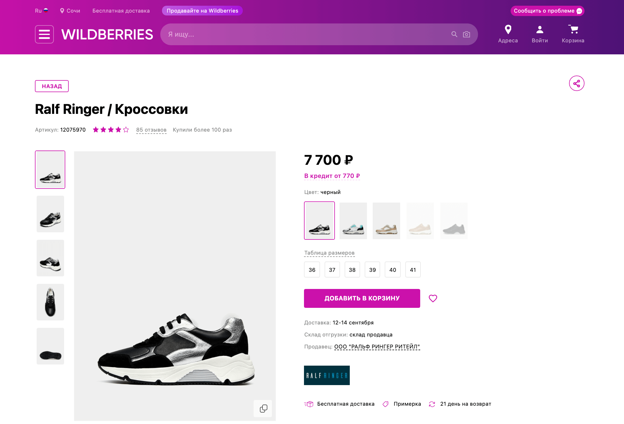This screenshot has width=624, height=424.
Task: Open the Ru language selector
Action: pos(42,11)
